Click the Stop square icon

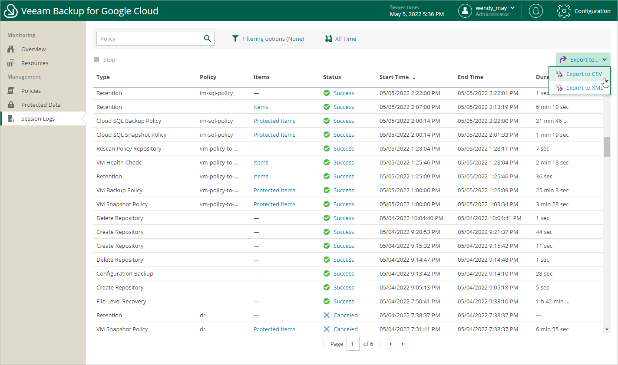(96, 59)
